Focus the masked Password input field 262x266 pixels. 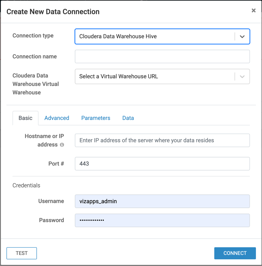click(162, 220)
